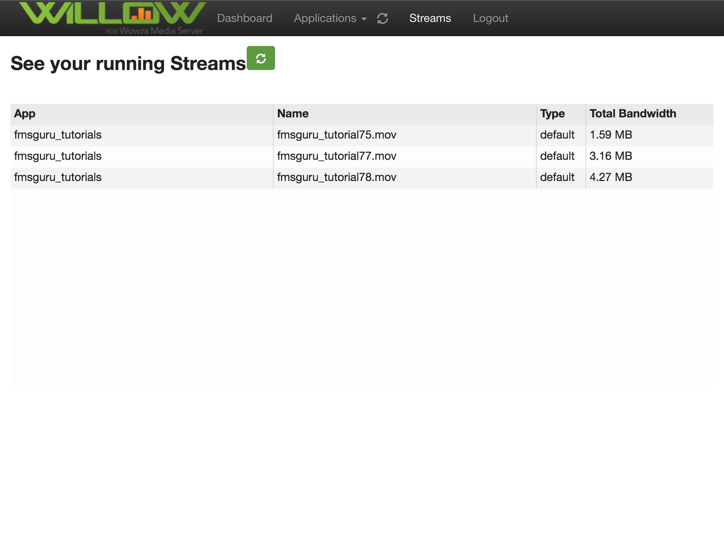Click the 4.27 MB bandwidth cell
The image size is (724, 543).
pos(611,177)
